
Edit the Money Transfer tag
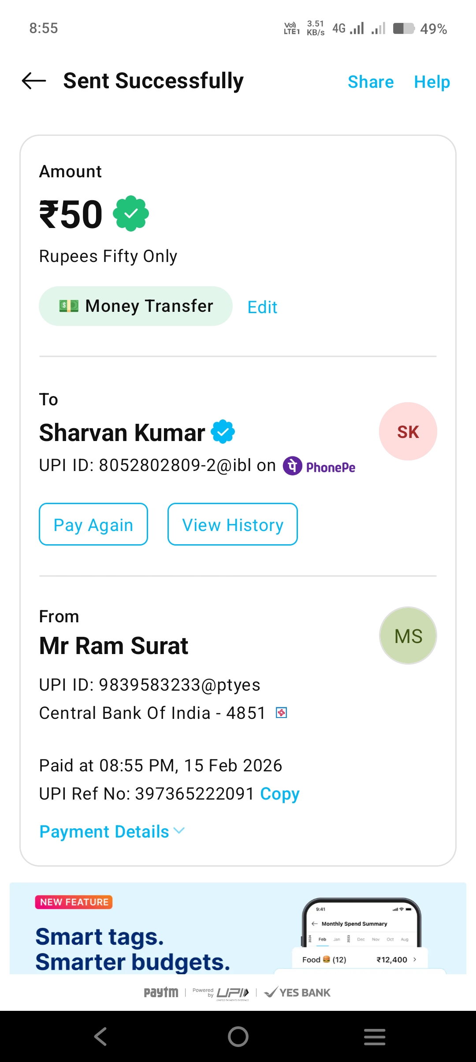click(x=262, y=307)
